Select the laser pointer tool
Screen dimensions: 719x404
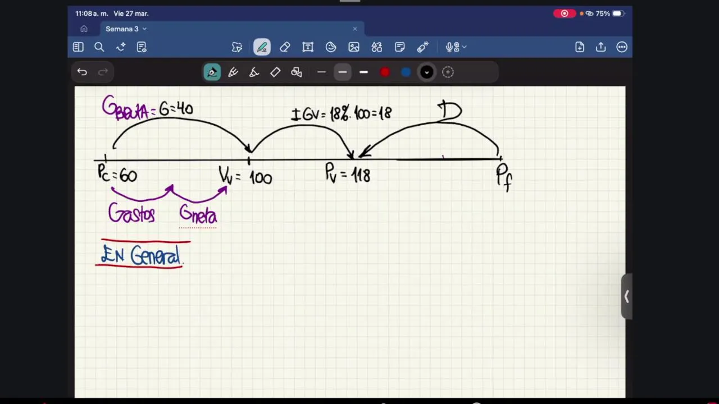(422, 47)
